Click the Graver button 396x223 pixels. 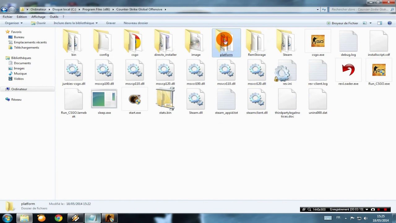pos(111,23)
